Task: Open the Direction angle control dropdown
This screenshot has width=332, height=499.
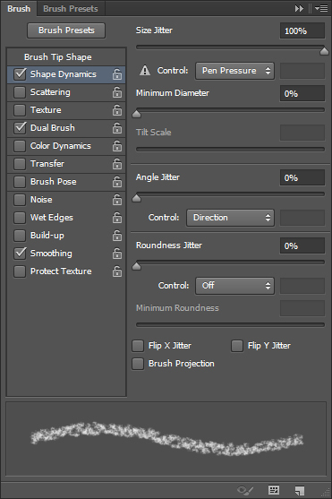Action: [x=230, y=218]
